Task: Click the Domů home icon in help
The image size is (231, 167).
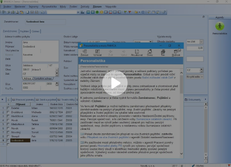Action: point(150,53)
